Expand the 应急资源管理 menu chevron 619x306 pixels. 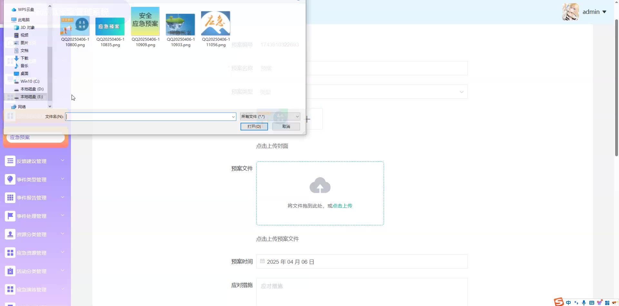click(63, 252)
